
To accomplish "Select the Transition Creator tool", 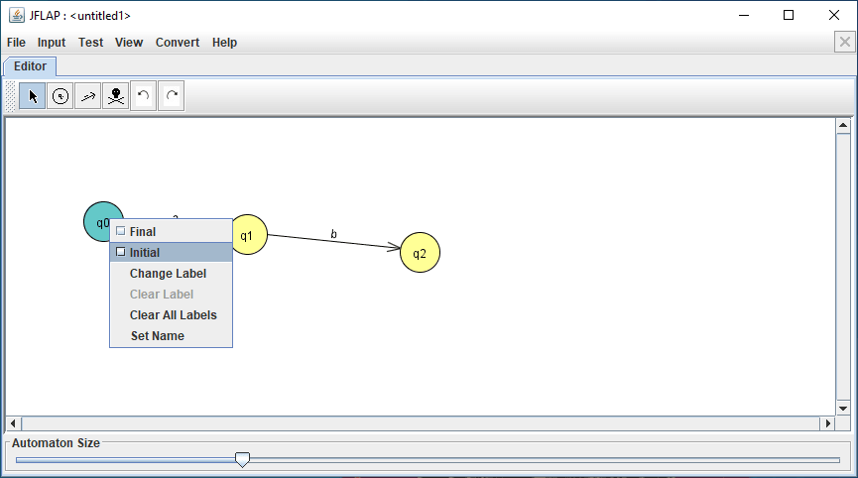I will click(x=88, y=96).
